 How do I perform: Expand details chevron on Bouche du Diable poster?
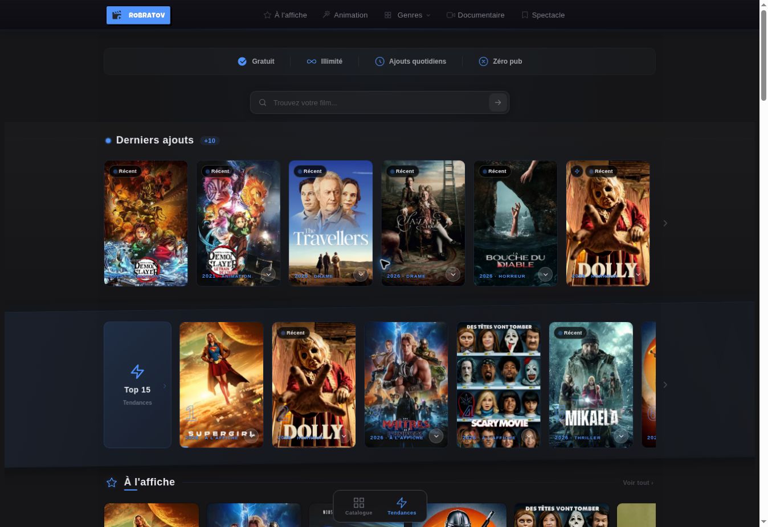(545, 274)
